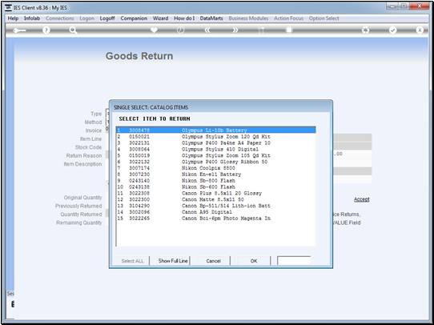
Task: Click the Previously Returned label
Action: click(x=78, y=206)
